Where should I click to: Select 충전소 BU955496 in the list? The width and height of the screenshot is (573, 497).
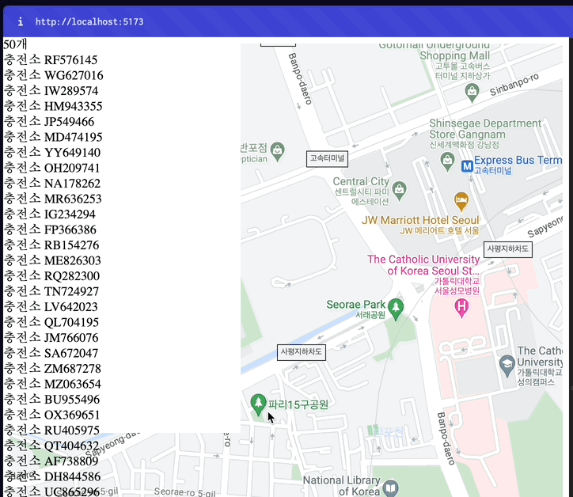tap(51, 399)
